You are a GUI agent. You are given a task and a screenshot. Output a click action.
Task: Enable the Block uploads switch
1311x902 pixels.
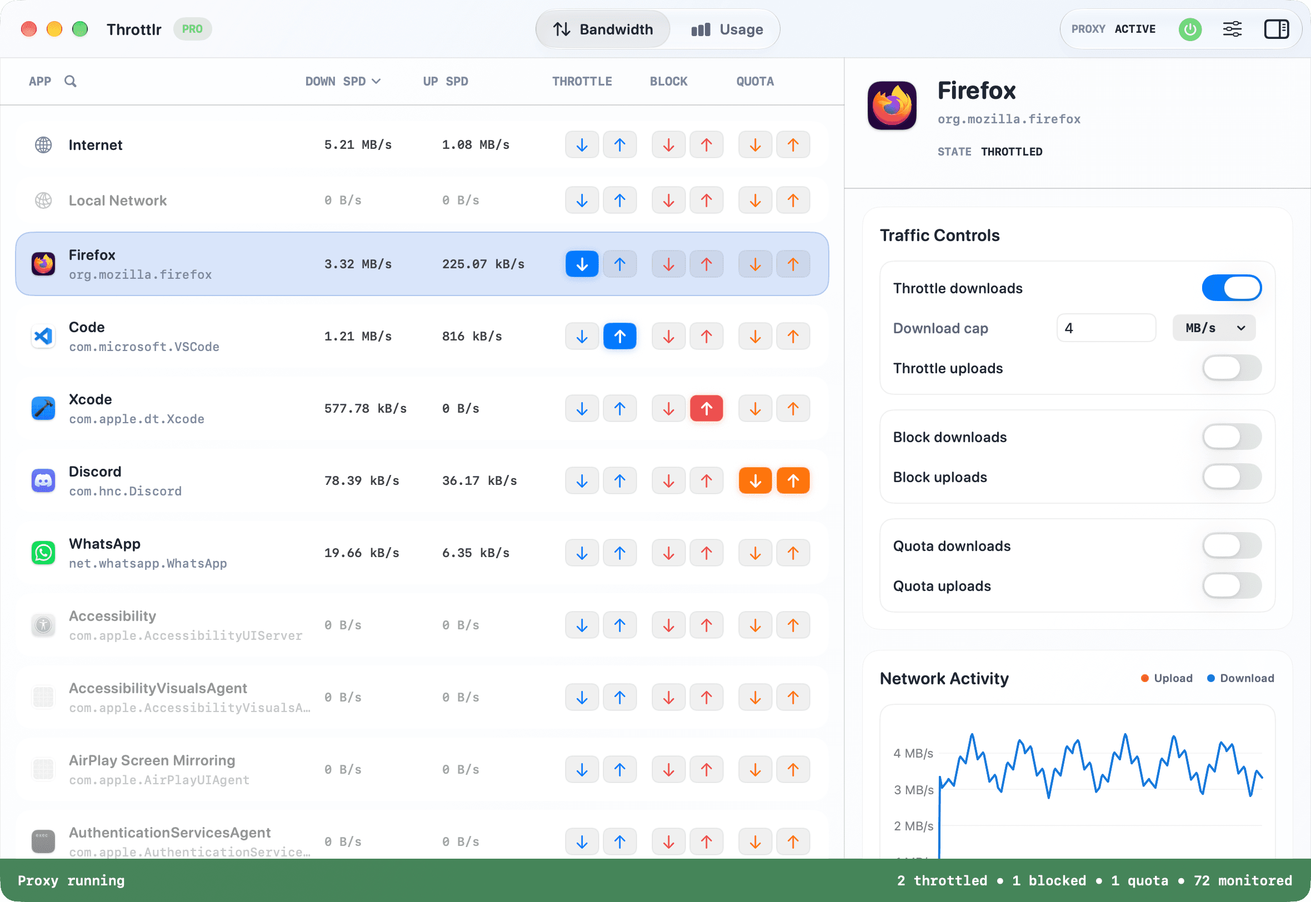click(x=1232, y=478)
